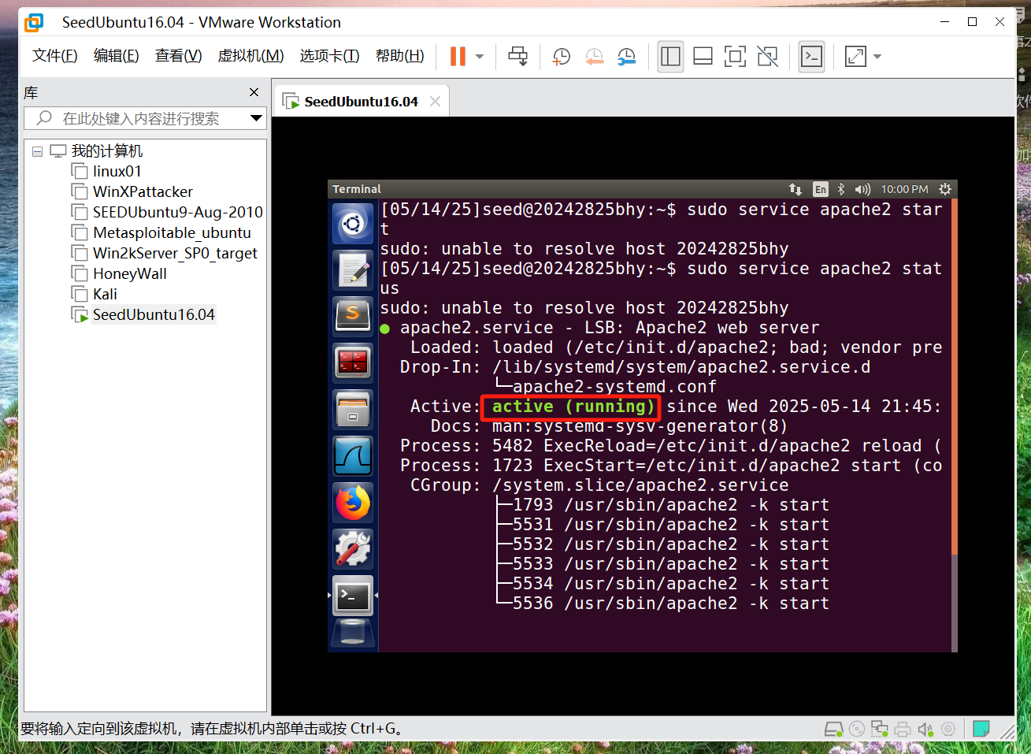Close the 库 library panel
This screenshot has width=1031, height=754.
(254, 92)
